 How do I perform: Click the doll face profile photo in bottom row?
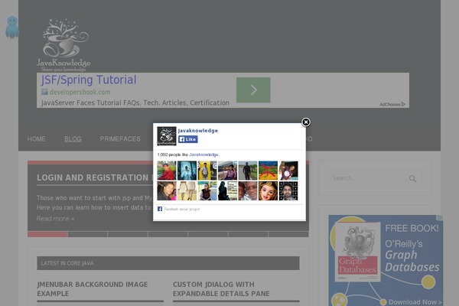(268, 190)
